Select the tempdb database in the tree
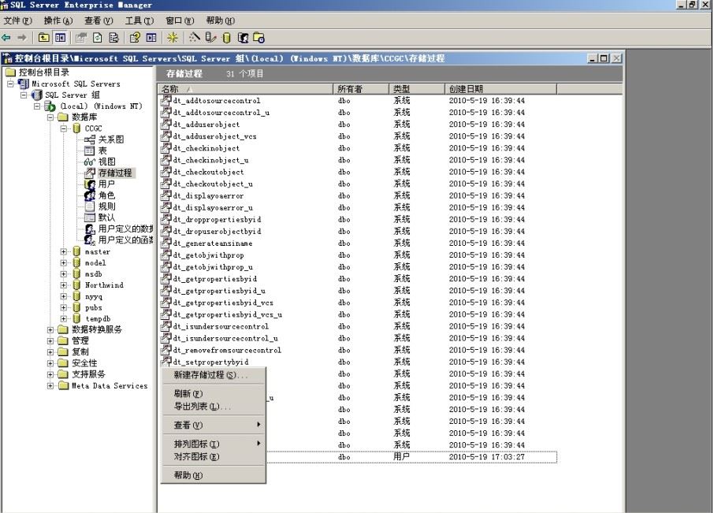The height and width of the screenshot is (513, 714). [x=98, y=318]
